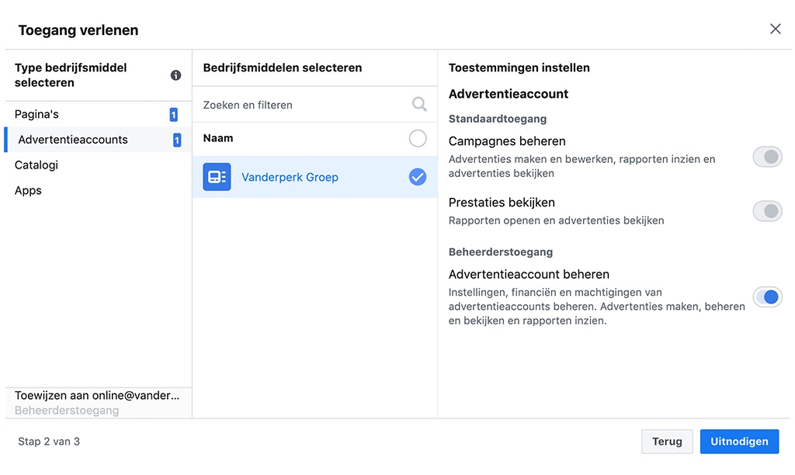Click the Toewijzen aan online@vander... row

click(97, 396)
